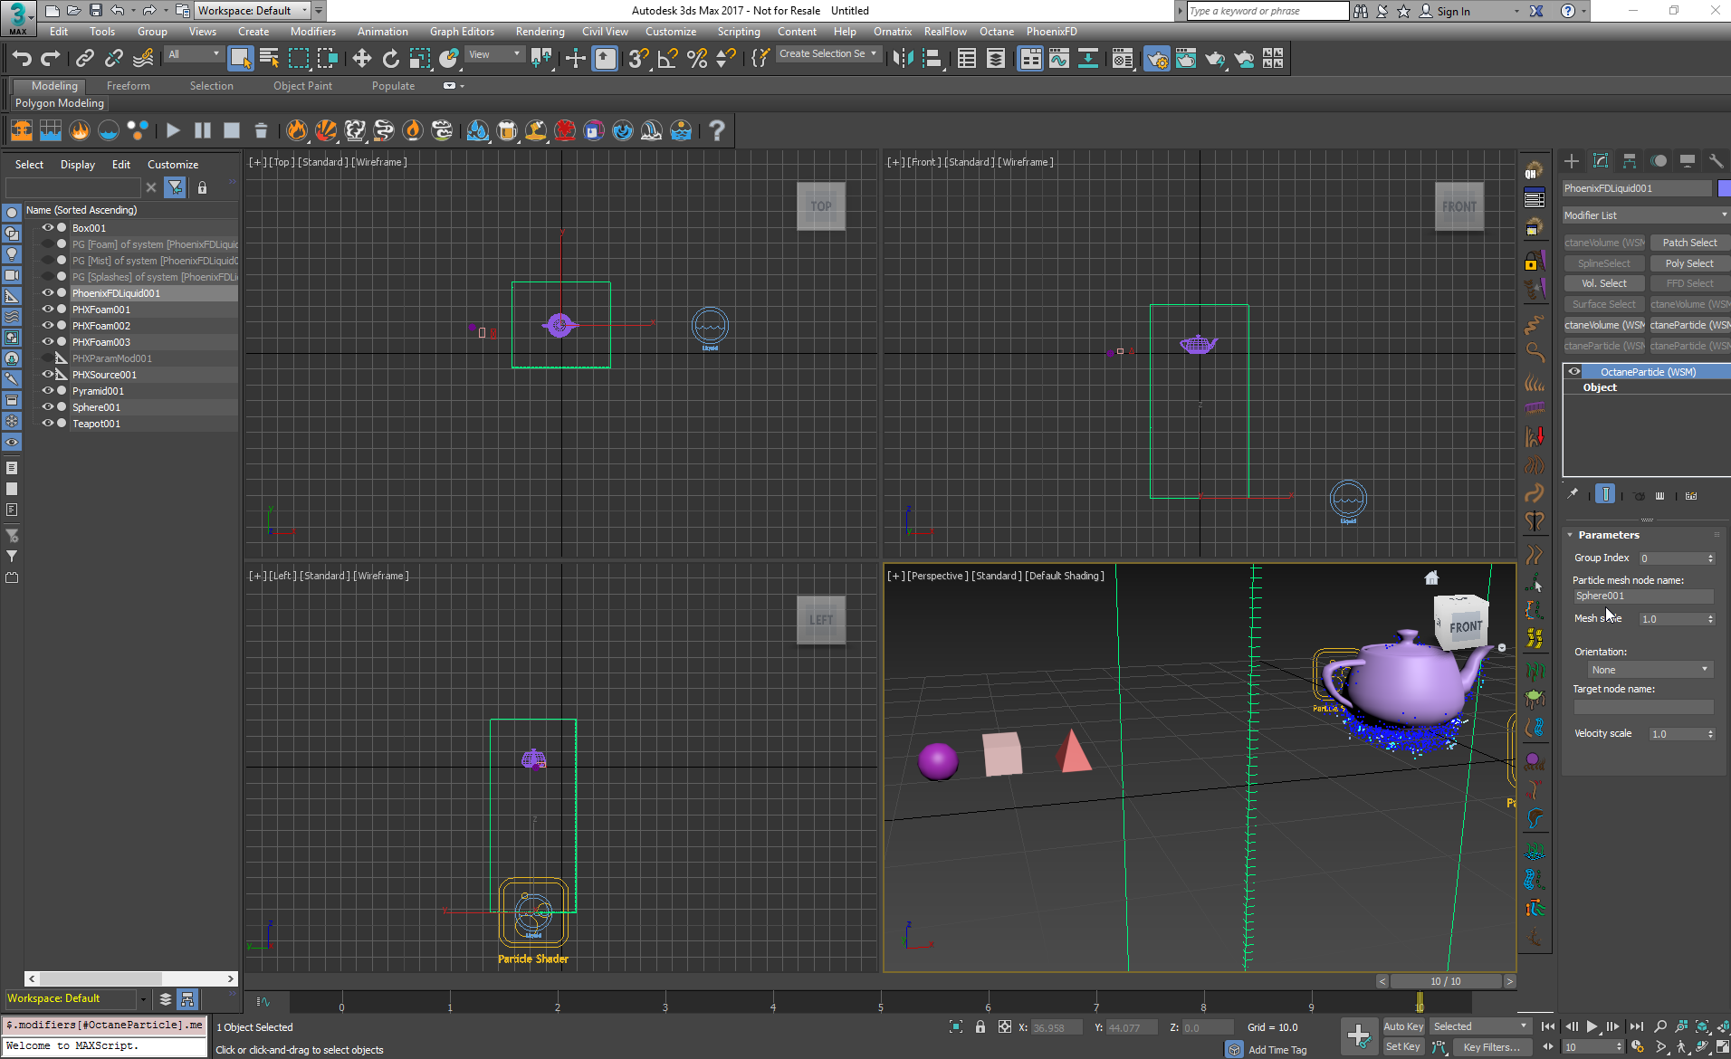Open Select by Name list
The image size is (1731, 1059).
(x=269, y=59)
